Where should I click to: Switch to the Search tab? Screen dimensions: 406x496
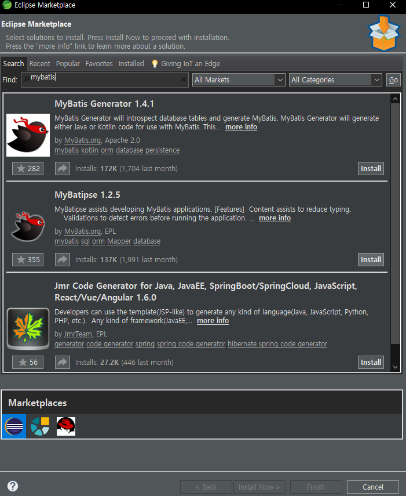tap(13, 64)
